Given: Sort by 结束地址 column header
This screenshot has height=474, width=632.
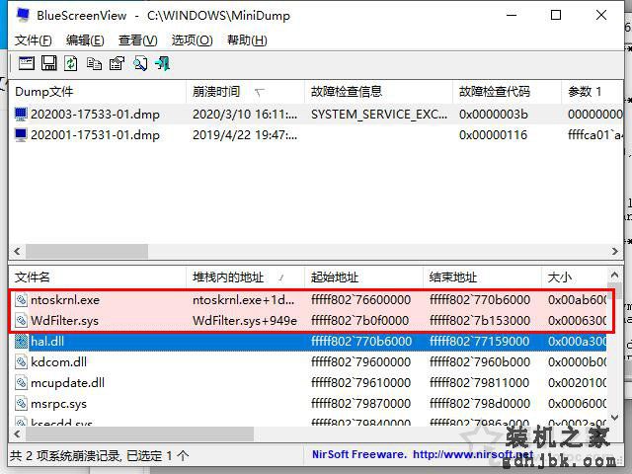Looking at the screenshot, I should coord(483,277).
